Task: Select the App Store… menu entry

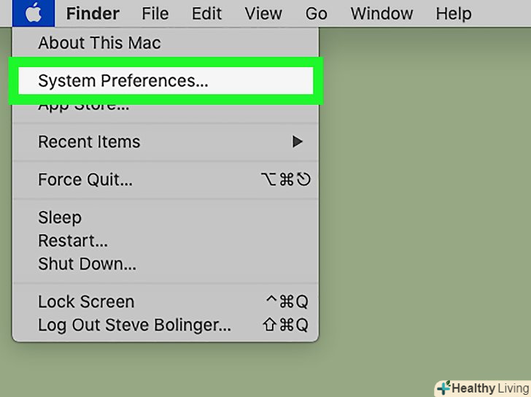Action: (x=84, y=107)
